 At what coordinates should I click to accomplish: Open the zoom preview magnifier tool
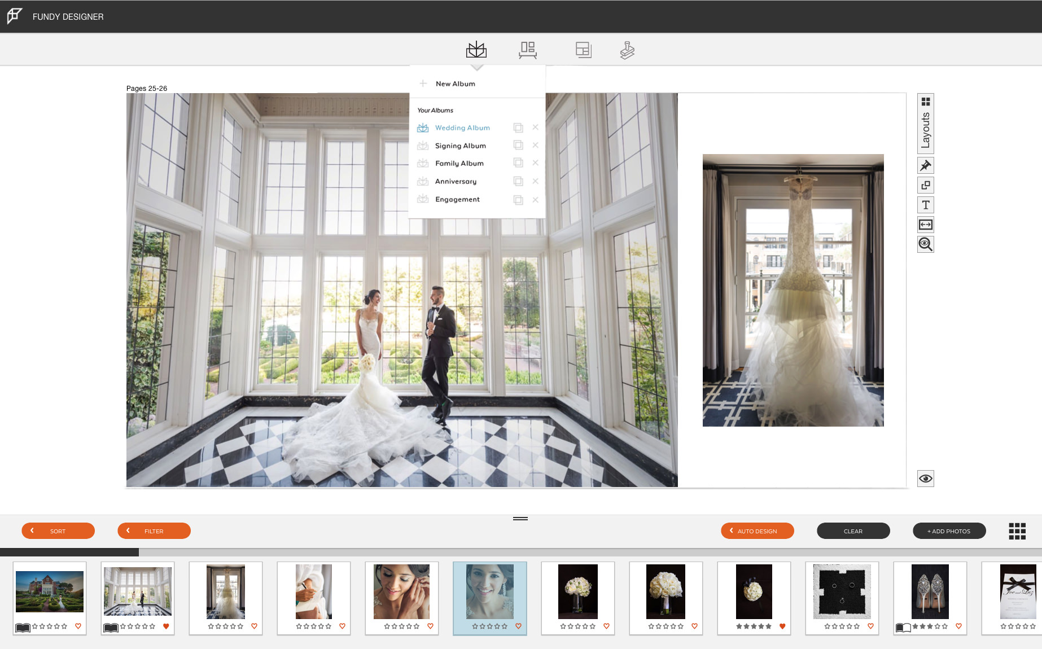pyautogui.click(x=926, y=244)
